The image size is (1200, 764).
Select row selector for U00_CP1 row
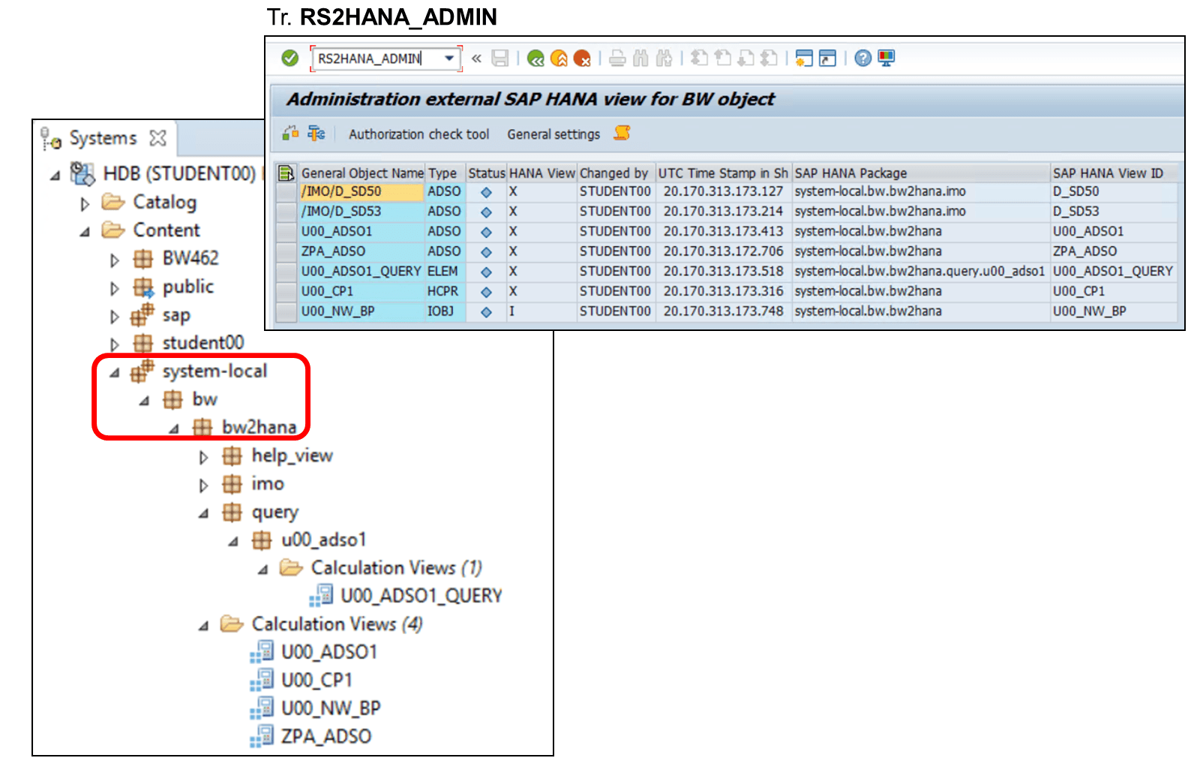286,291
